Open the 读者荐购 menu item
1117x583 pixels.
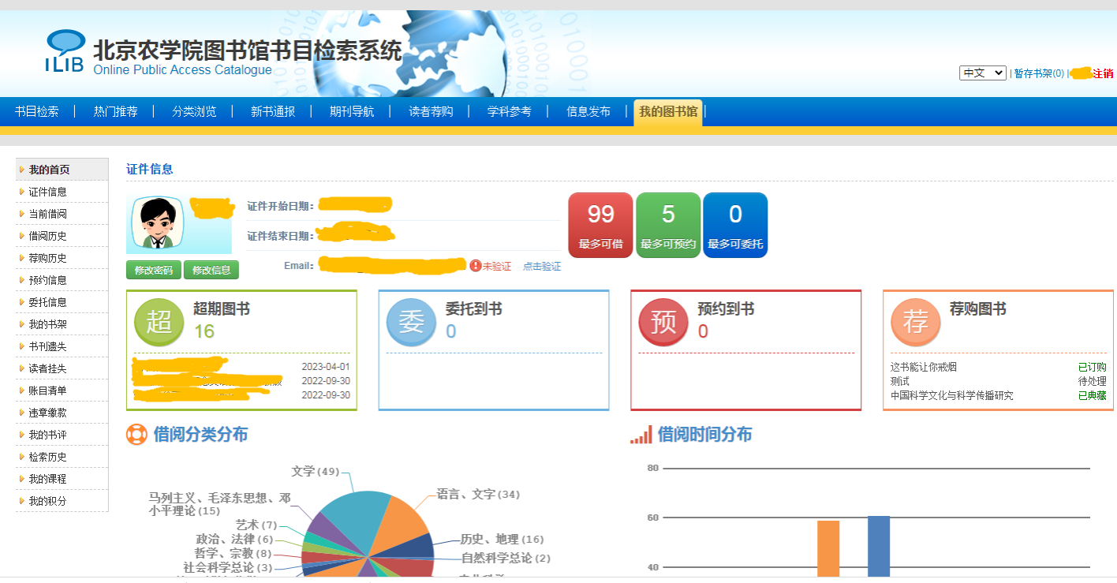click(x=431, y=111)
